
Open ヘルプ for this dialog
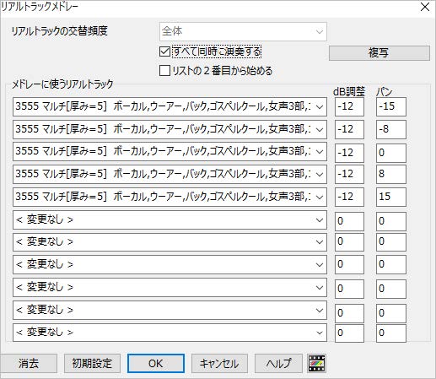[278, 363]
